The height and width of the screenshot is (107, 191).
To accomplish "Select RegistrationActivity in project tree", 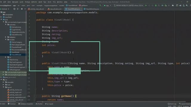I will pyautogui.click(x=17, y=32).
